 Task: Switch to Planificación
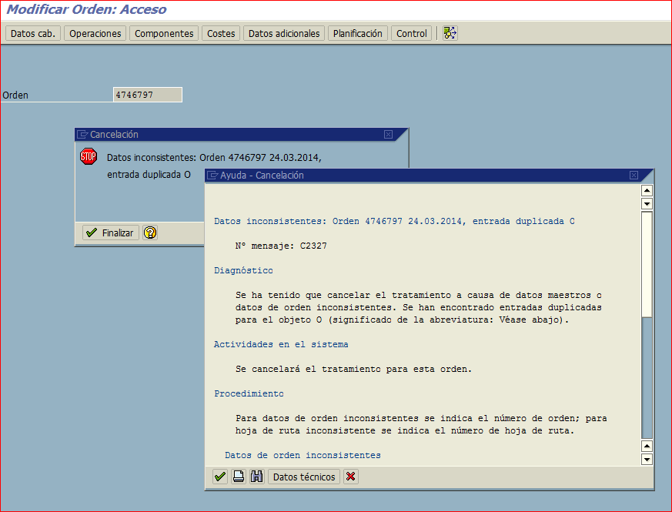(357, 33)
